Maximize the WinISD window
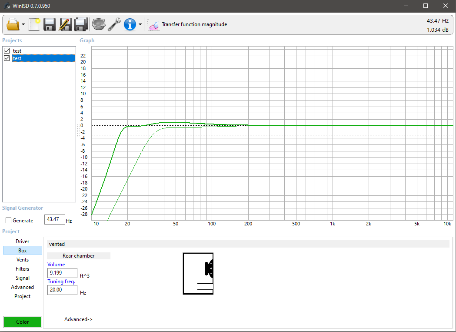This screenshot has height=332, width=456. 426,6
